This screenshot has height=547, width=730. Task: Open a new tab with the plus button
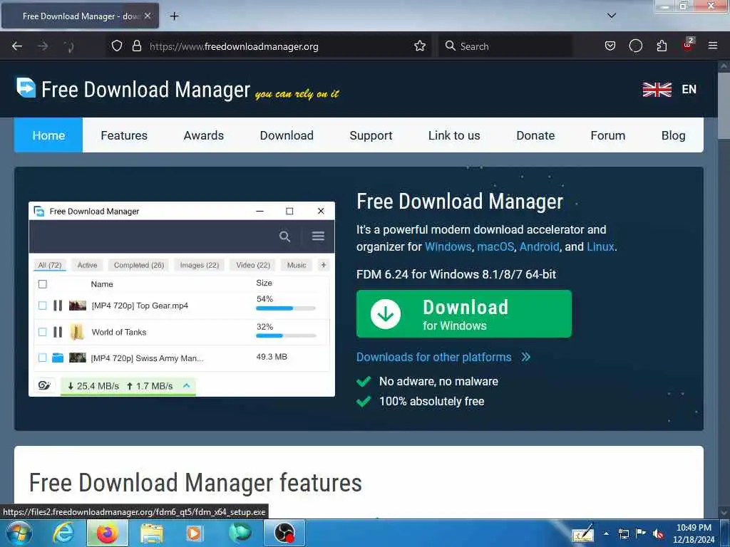[x=174, y=16]
